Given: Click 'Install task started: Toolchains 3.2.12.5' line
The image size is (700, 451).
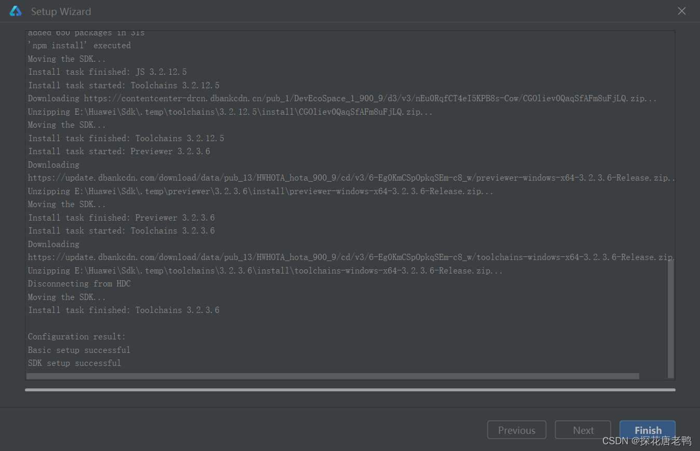Looking at the screenshot, I should pyautogui.click(x=123, y=85).
